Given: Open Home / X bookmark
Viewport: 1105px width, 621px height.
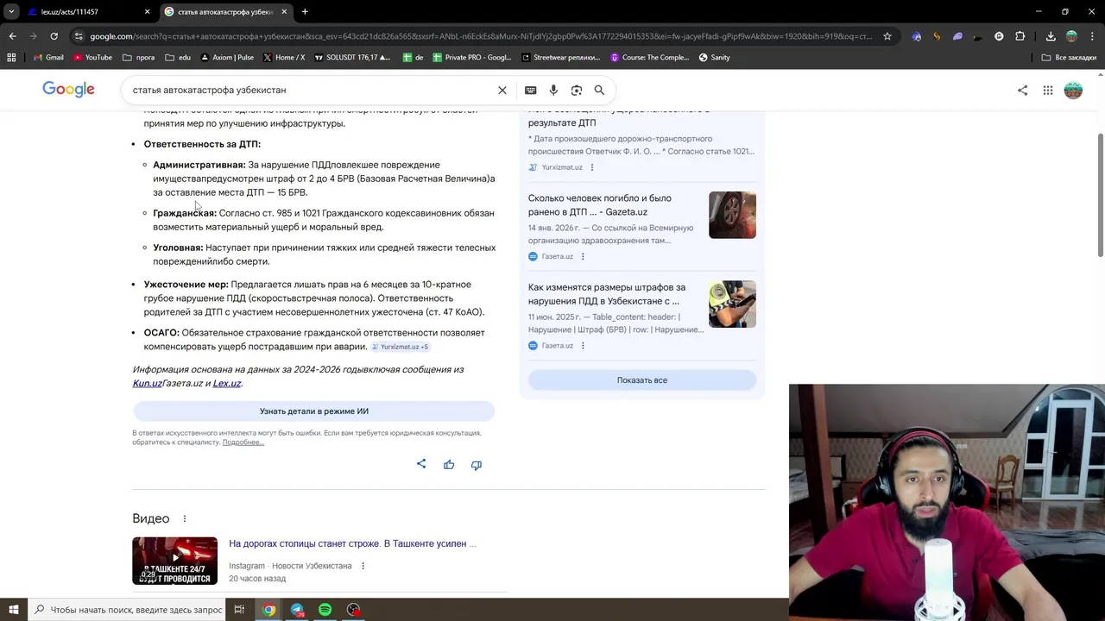Looking at the screenshot, I should 284,58.
